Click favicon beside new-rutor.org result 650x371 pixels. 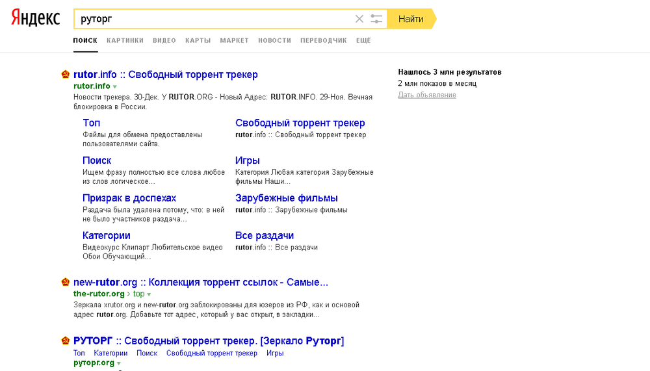coord(66,282)
